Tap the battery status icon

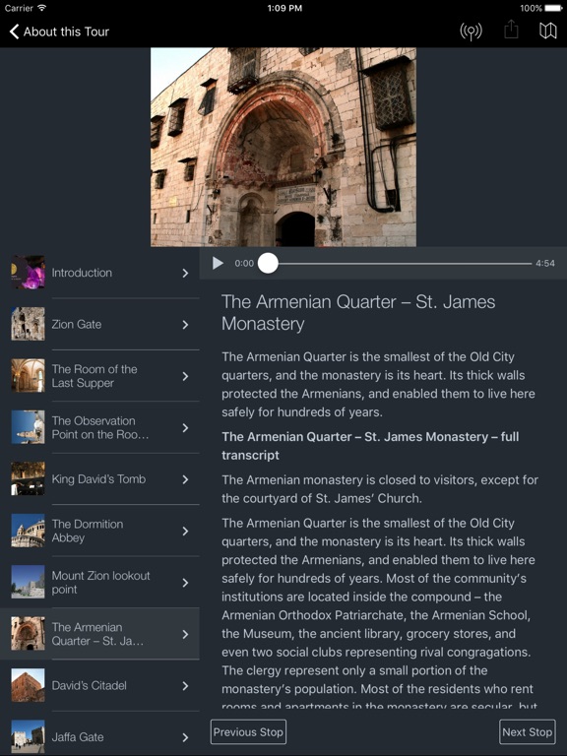554,8
